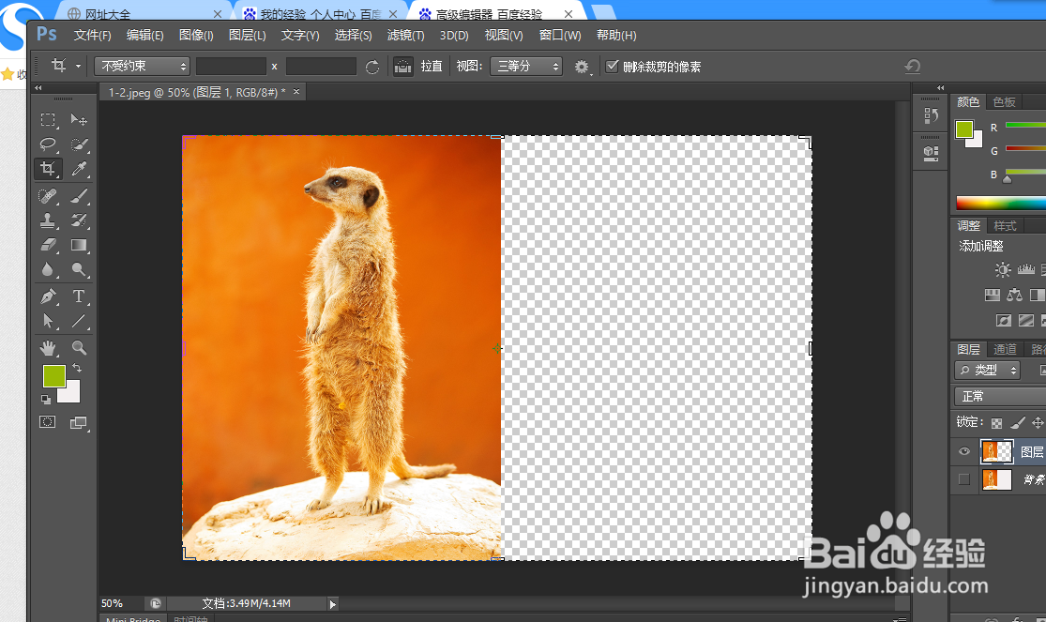Open the crop tool preset picker arrow

[x=78, y=66]
